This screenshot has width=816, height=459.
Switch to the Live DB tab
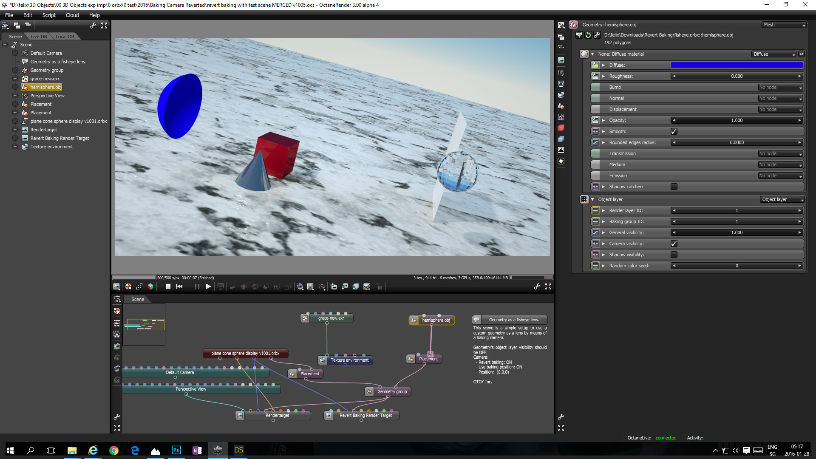coord(39,37)
